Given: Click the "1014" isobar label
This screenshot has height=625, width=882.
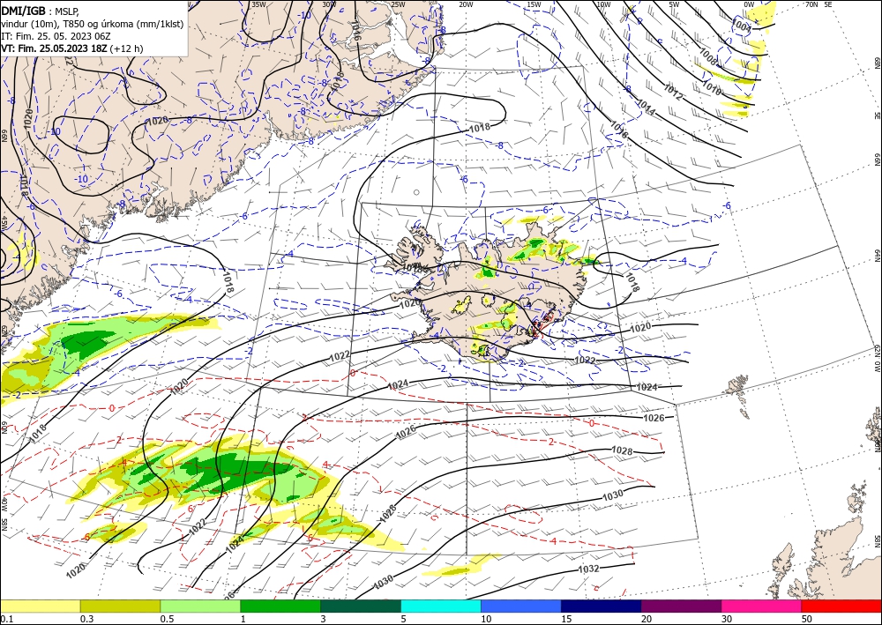Looking at the screenshot, I should (646, 107).
